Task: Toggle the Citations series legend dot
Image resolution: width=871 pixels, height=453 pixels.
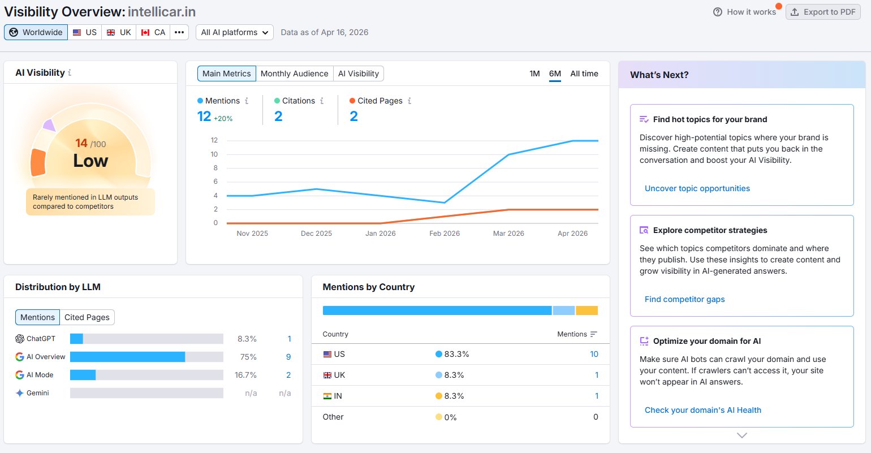Action: pyautogui.click(x=277, y=101)
